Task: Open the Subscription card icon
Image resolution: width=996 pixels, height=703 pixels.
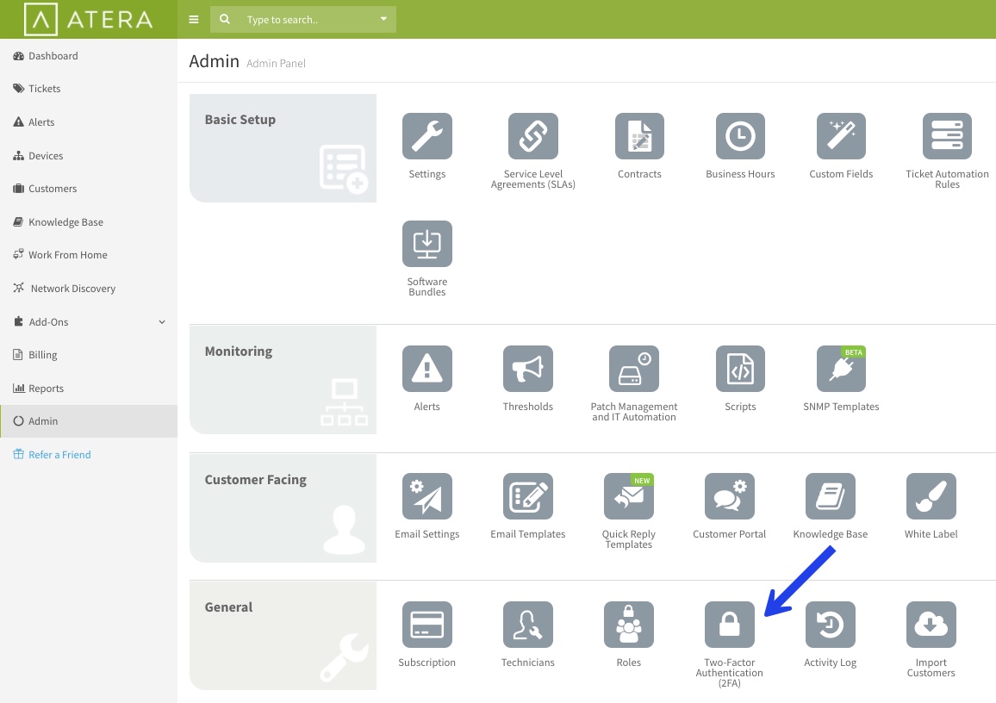Action: 426,625
